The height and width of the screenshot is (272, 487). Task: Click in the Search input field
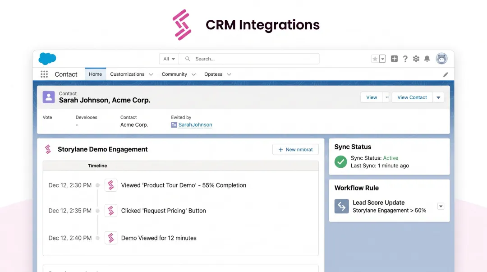pos(249,59)
